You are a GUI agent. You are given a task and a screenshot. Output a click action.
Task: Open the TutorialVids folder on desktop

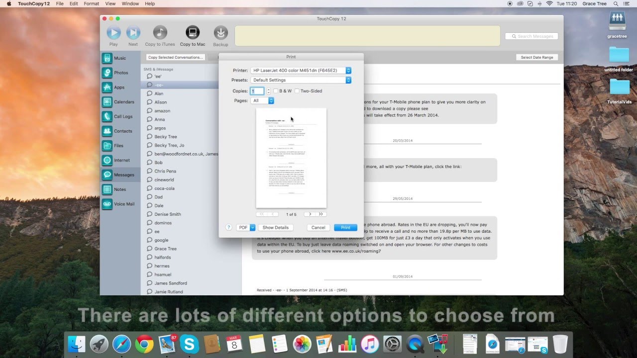point(619,90)
